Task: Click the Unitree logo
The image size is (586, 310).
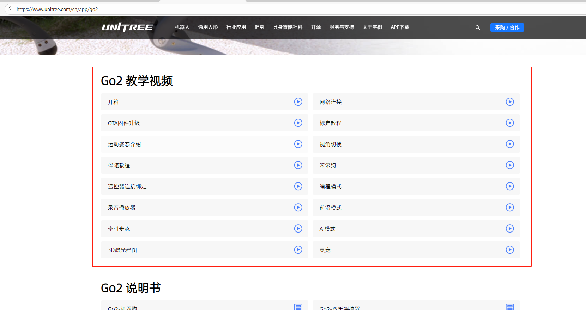Action: coord(127,27)
